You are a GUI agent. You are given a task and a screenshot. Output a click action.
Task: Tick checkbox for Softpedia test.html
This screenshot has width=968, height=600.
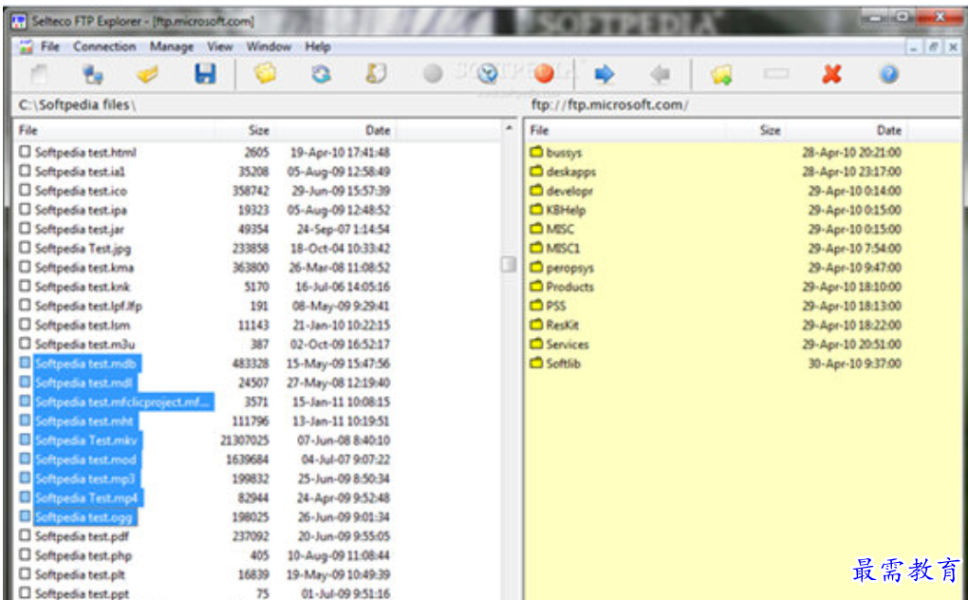pyautogui.click(x=25, y=151)
